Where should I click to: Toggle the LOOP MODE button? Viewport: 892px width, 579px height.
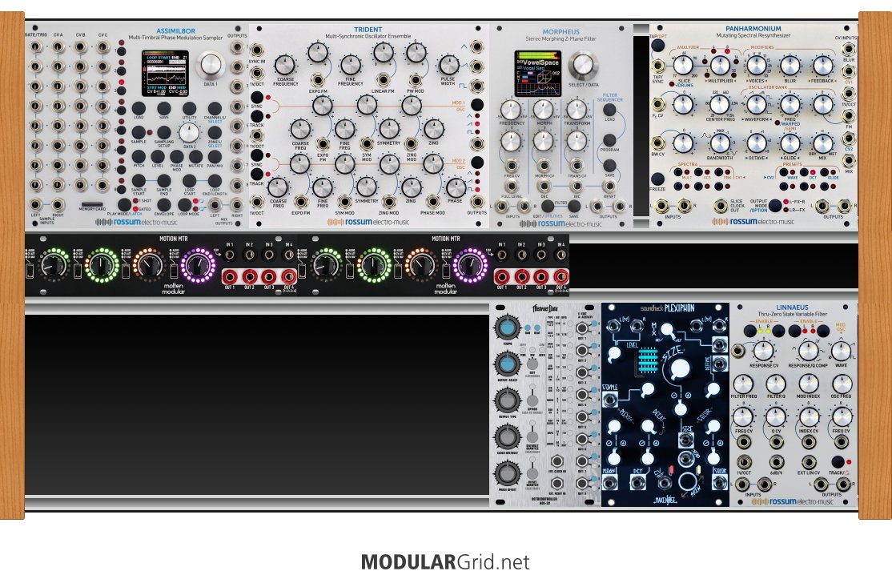click(185, 205)
